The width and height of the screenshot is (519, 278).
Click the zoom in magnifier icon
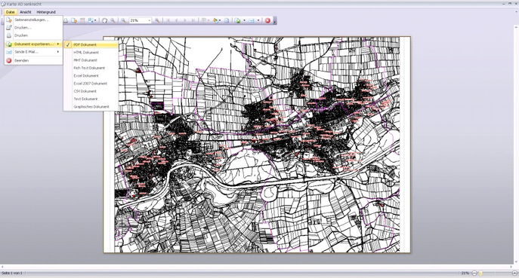pyautogui.click(x=157, y=20)
